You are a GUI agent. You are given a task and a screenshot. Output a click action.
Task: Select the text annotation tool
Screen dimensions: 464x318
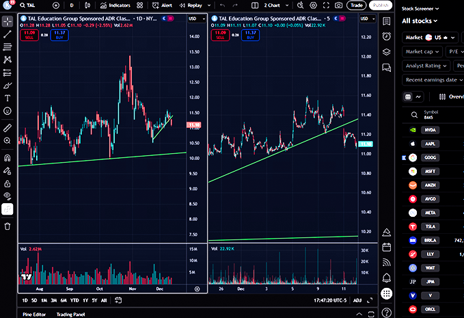point(8,98)
